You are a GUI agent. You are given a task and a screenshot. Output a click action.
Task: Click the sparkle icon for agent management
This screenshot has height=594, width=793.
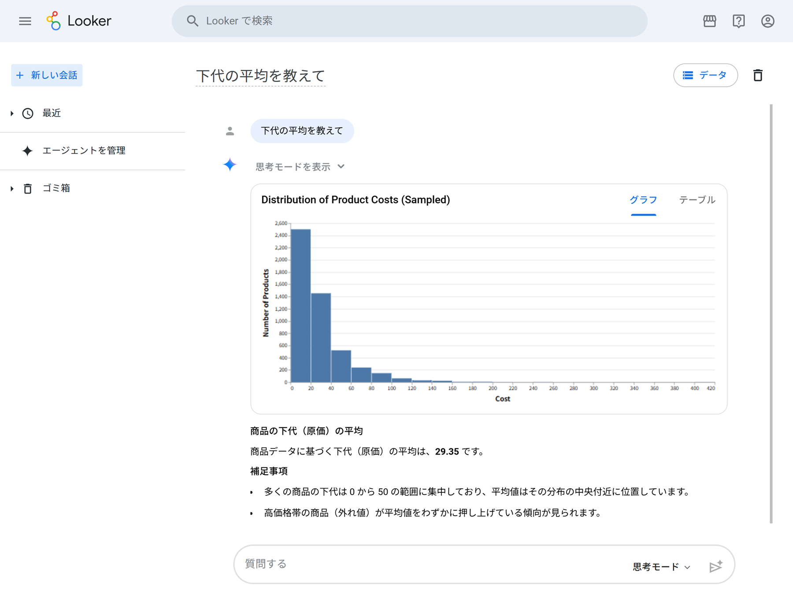(x=27, y=151)
